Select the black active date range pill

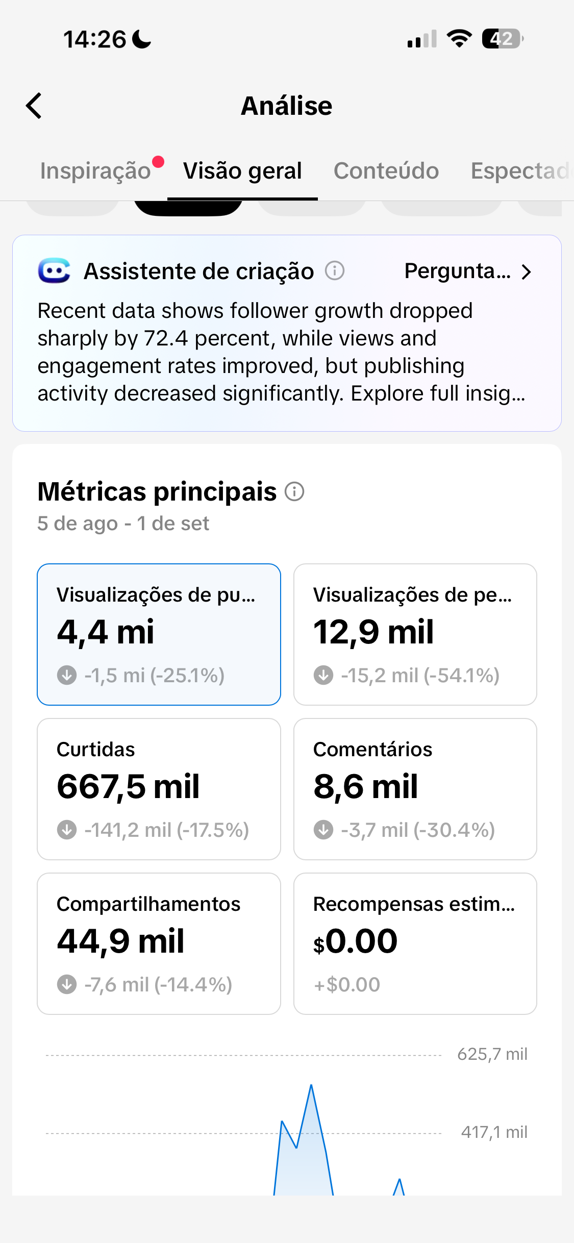(x=188, y=208)
